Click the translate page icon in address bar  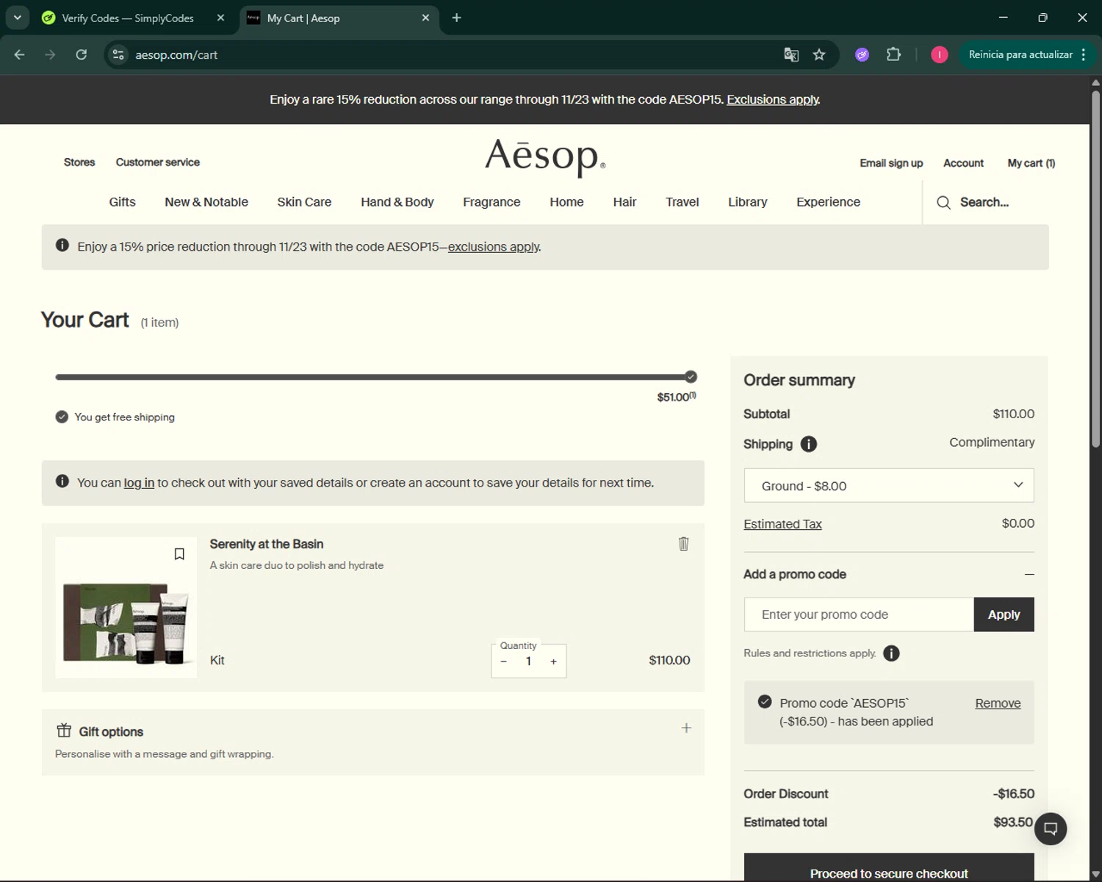[x=791, y=55]
